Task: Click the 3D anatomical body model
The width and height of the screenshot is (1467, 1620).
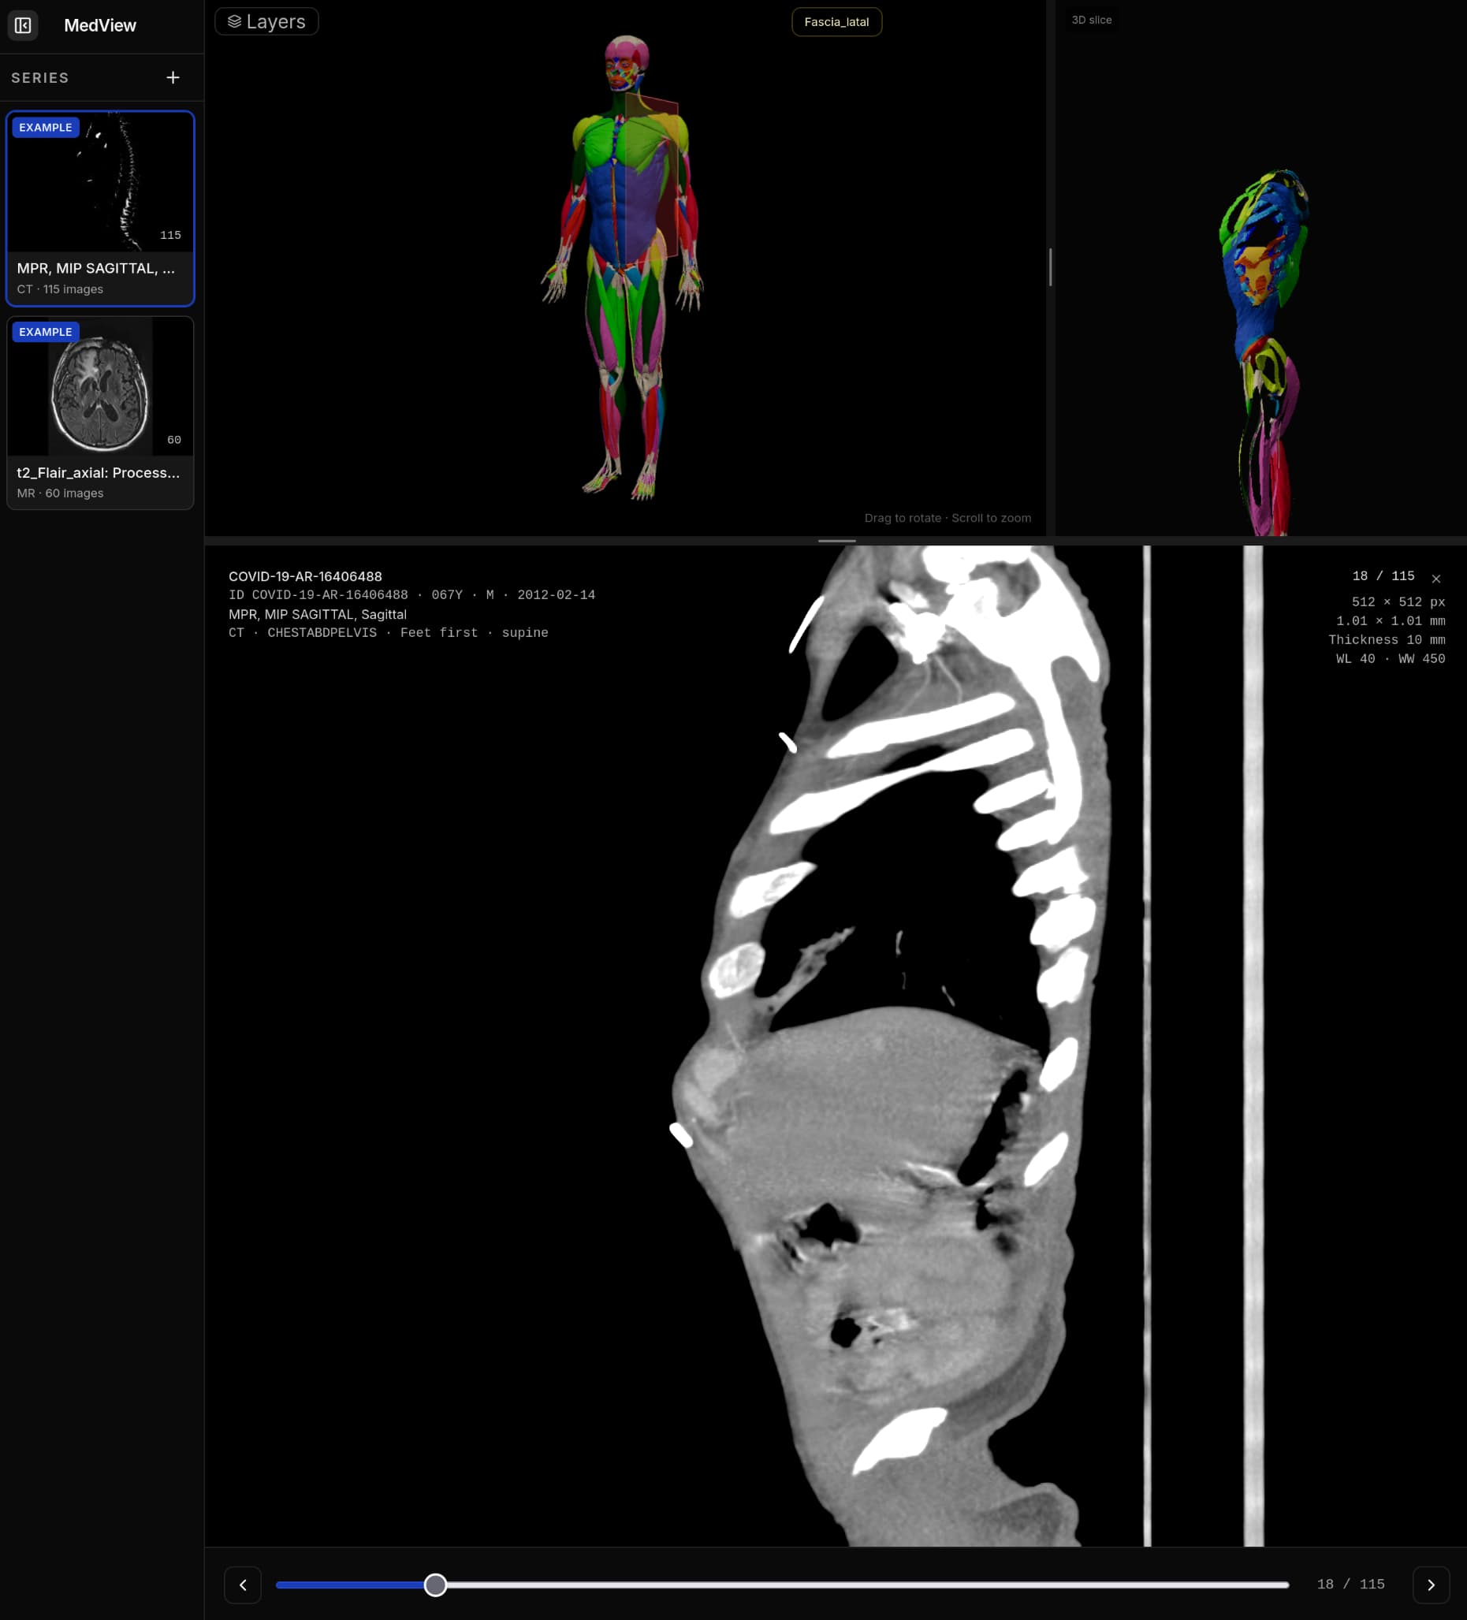Action: 624,266
